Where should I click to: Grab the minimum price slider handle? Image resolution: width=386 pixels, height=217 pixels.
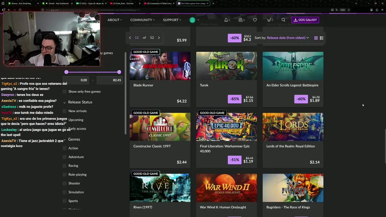(66, 72)
